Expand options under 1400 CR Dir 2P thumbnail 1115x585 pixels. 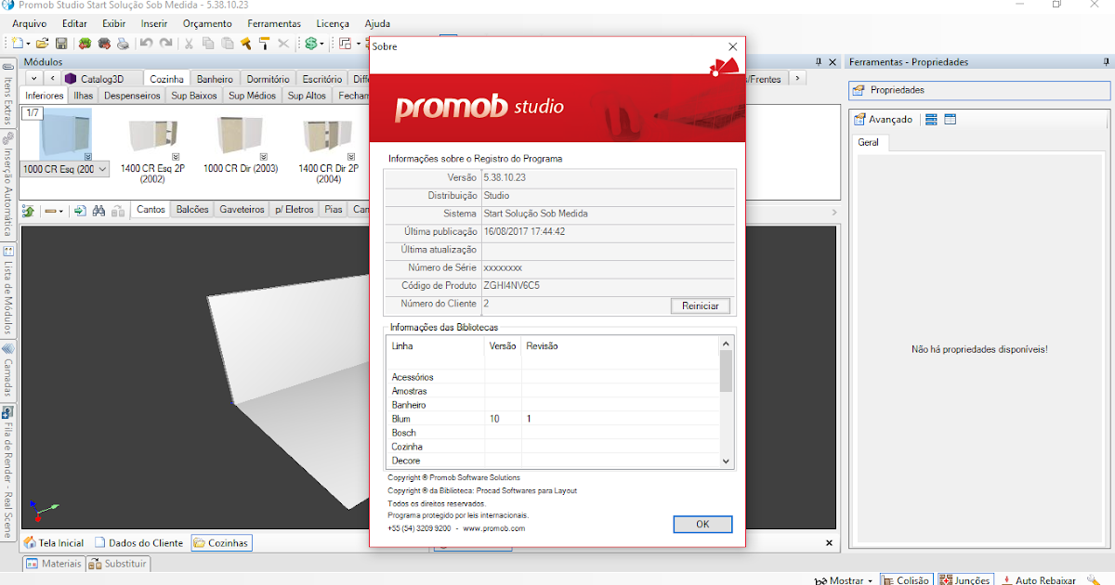coord(353,156)
